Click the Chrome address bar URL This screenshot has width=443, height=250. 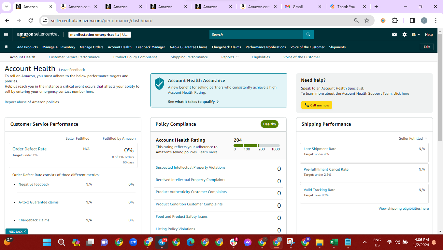click(102, 21)
